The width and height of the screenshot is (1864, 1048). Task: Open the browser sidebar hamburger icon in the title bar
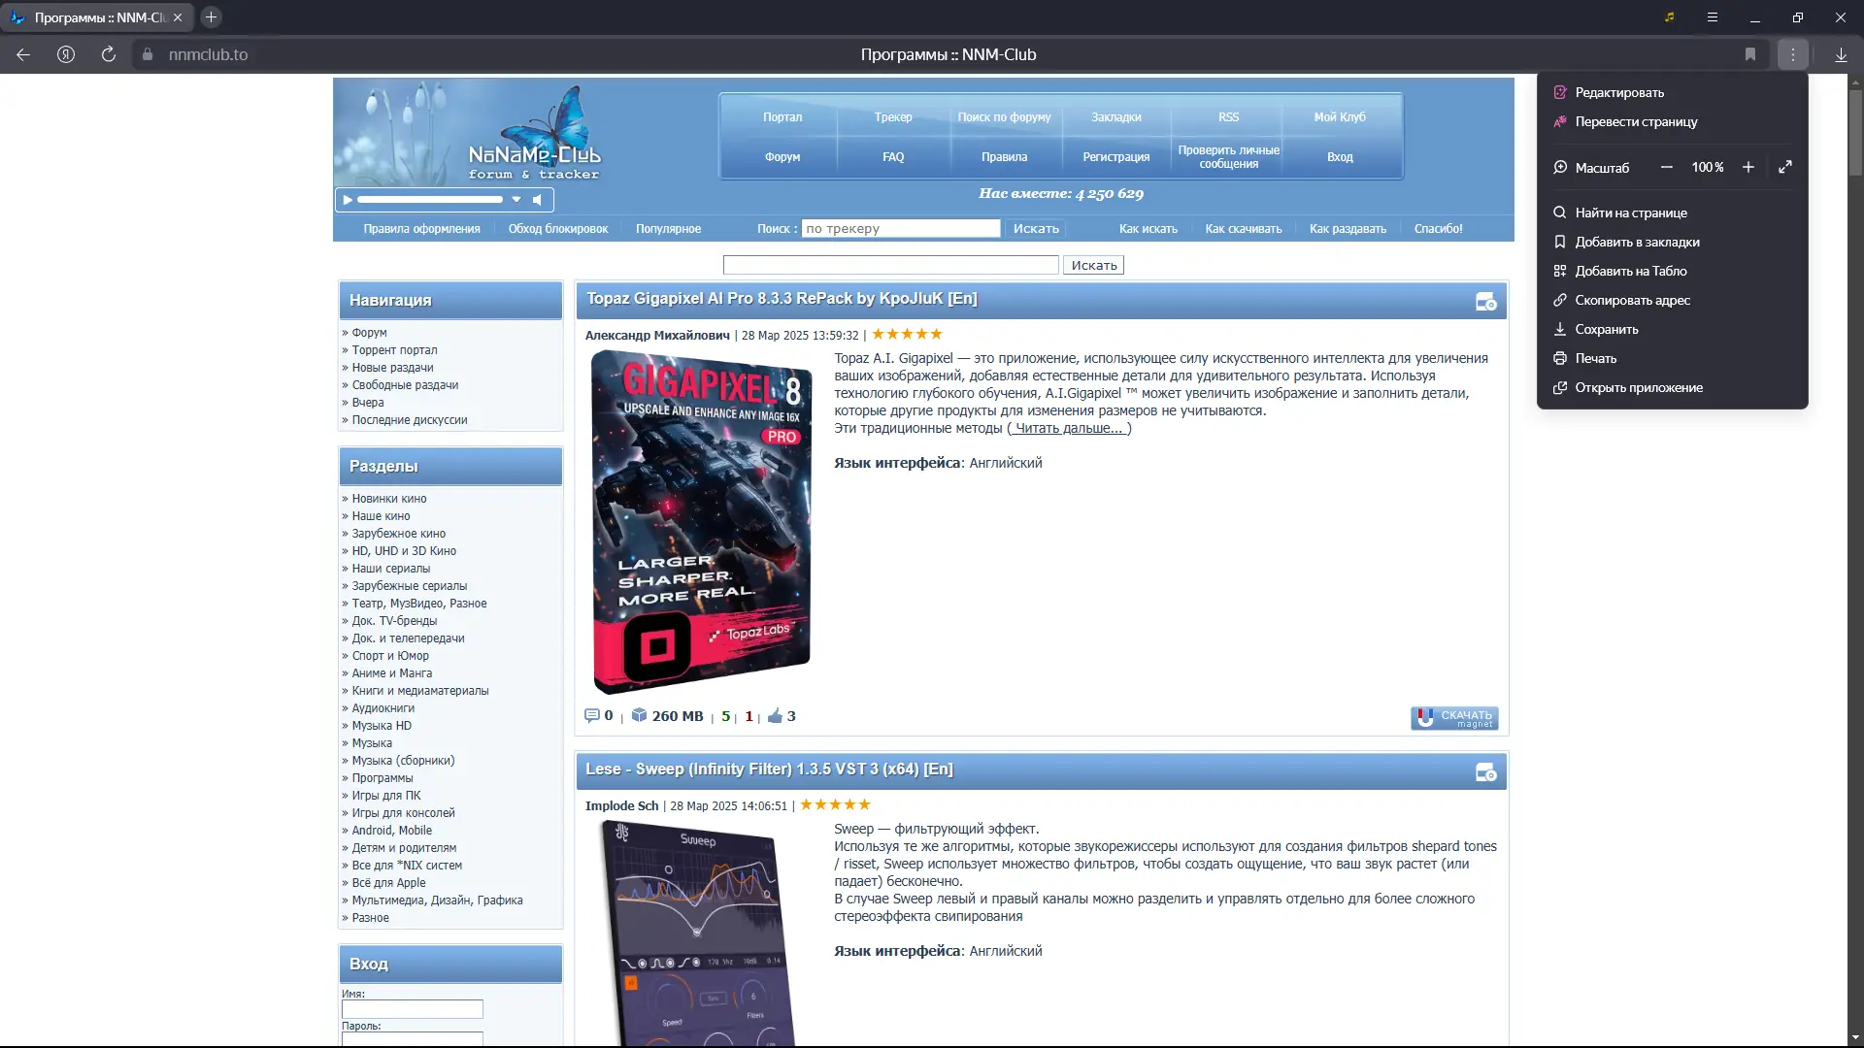(x=1713, y=17)
